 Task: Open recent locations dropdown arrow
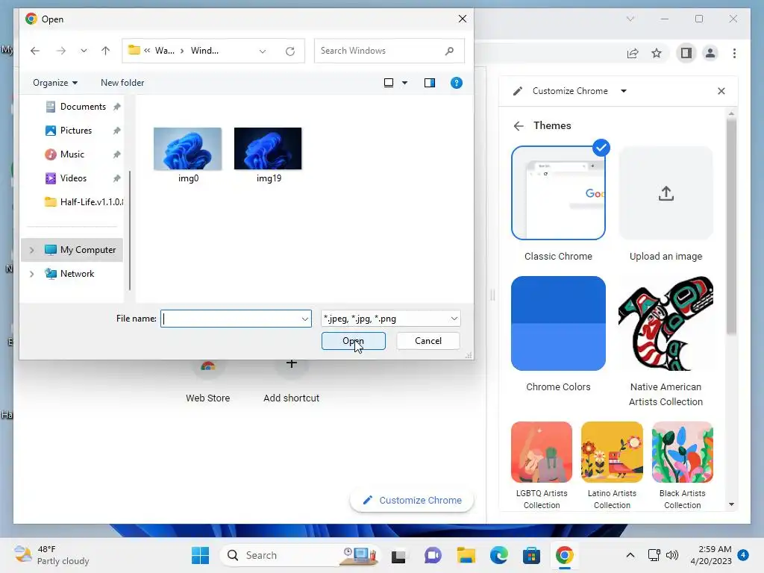click(x=84, y=51)
